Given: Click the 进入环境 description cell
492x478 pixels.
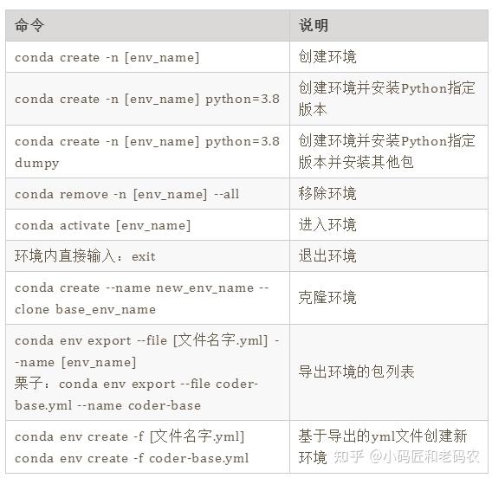Looking at the screenshot, I should point(389,225).
